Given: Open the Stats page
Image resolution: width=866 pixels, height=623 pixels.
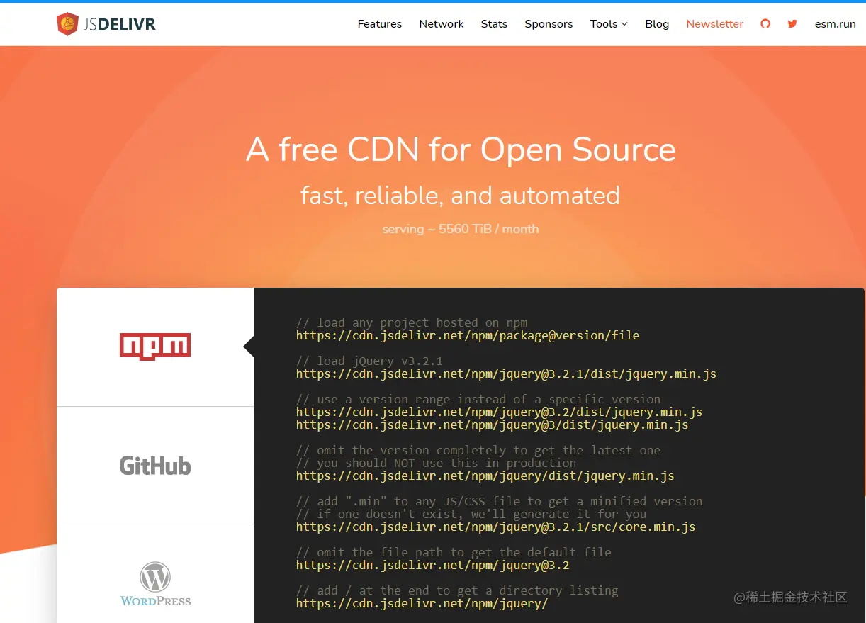Looking at the screenshot, I should [494, 24].
